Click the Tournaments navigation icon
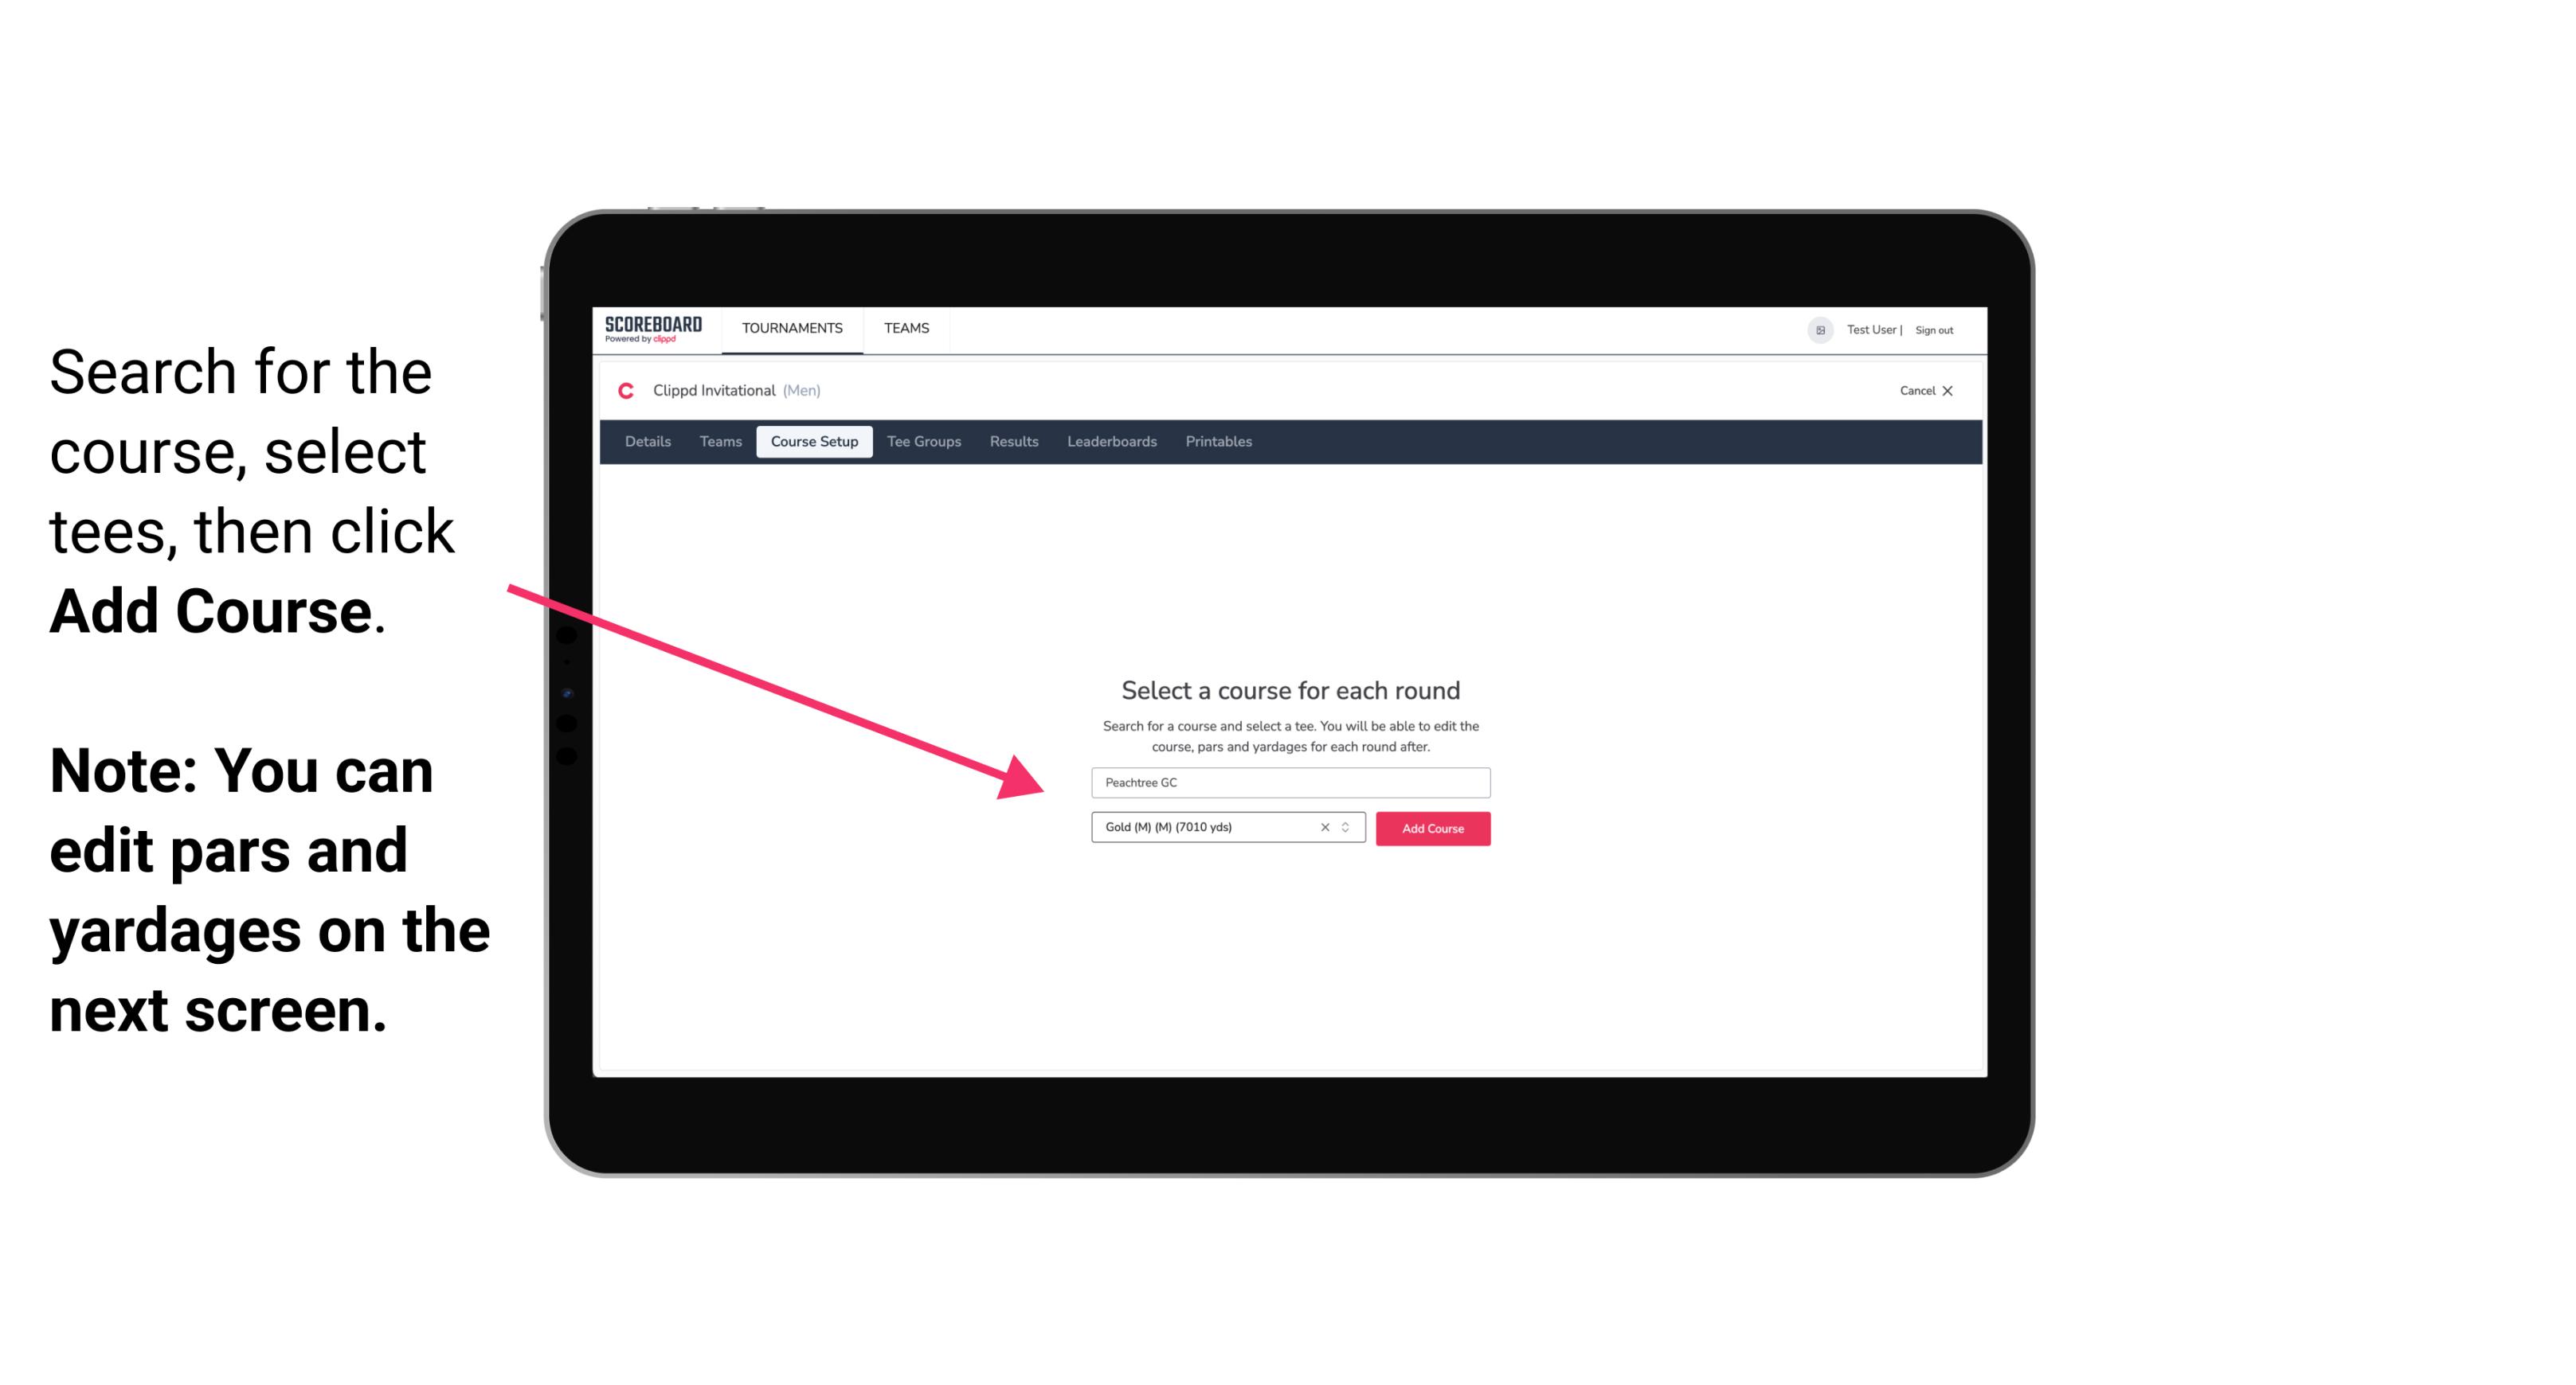 792,327
